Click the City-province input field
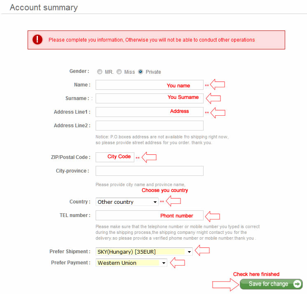This screenshot has height=294, width=307. point(149,171)
